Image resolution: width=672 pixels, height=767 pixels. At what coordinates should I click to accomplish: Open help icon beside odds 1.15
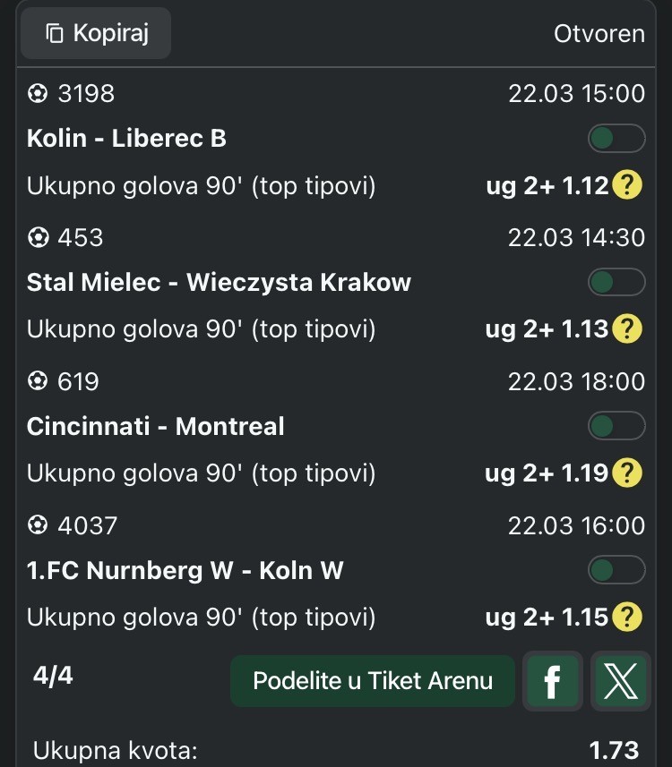(628, 617)
